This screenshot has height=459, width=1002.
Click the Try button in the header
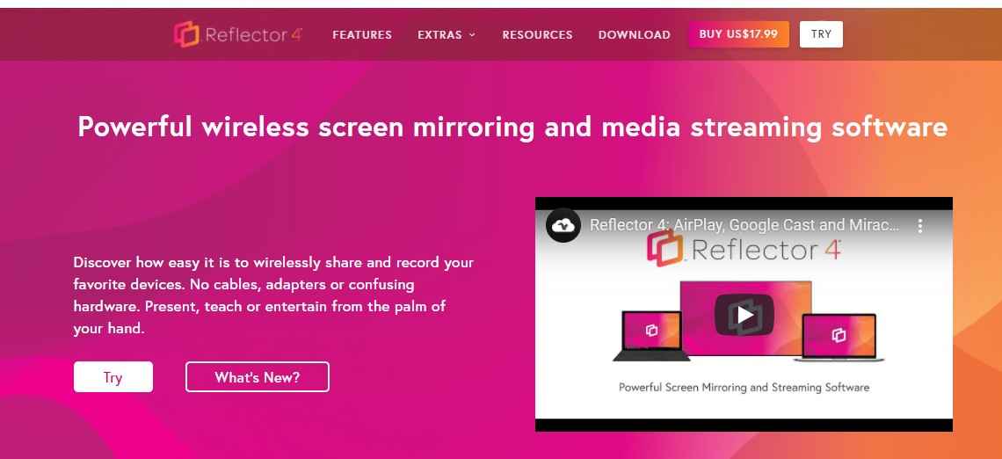point(821,34)
